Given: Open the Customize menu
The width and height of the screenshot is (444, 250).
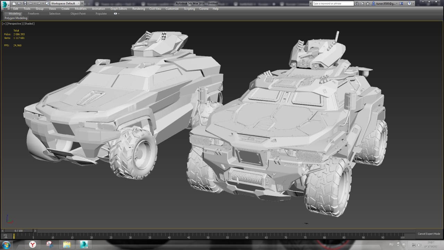Looking at the screenshot, I should (172, 9).
